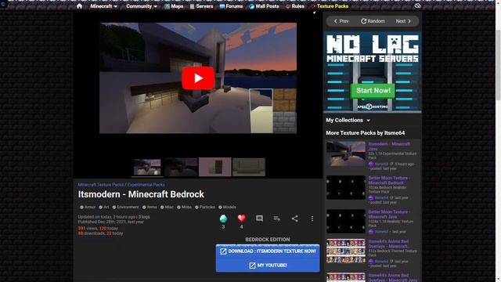The width and height of the screenshot is (501, 282).
Task: Open the Wall Posts section
Action: click(x=264, y=6)
